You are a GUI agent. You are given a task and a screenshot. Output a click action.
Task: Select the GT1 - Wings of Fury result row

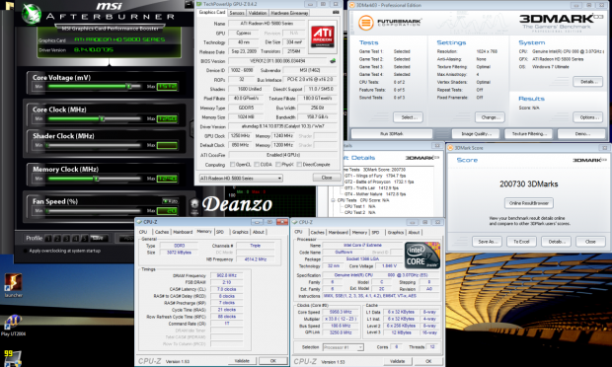click(x=375, y=176)
